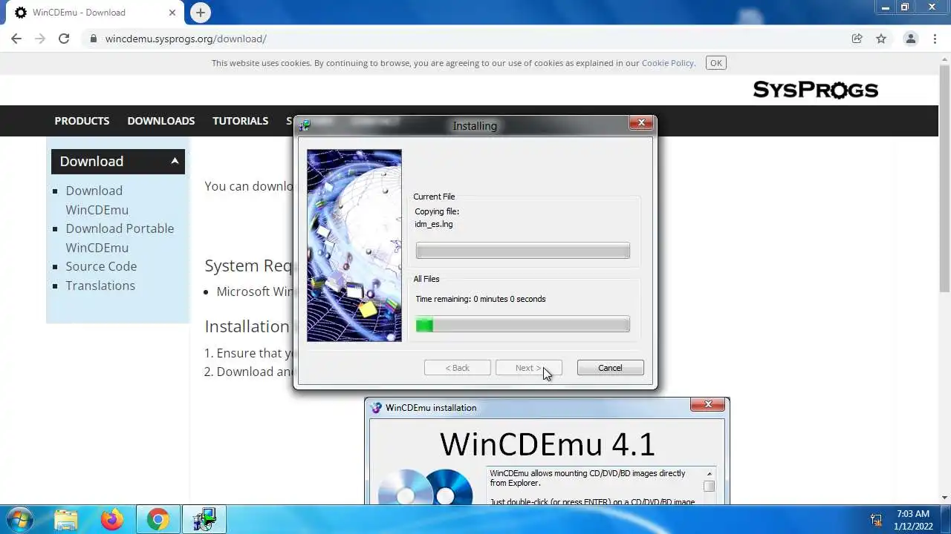Screen dimensions: 951x534
Task: Close the WinCDEmu installation window
Action: click(x=708, y=405)
